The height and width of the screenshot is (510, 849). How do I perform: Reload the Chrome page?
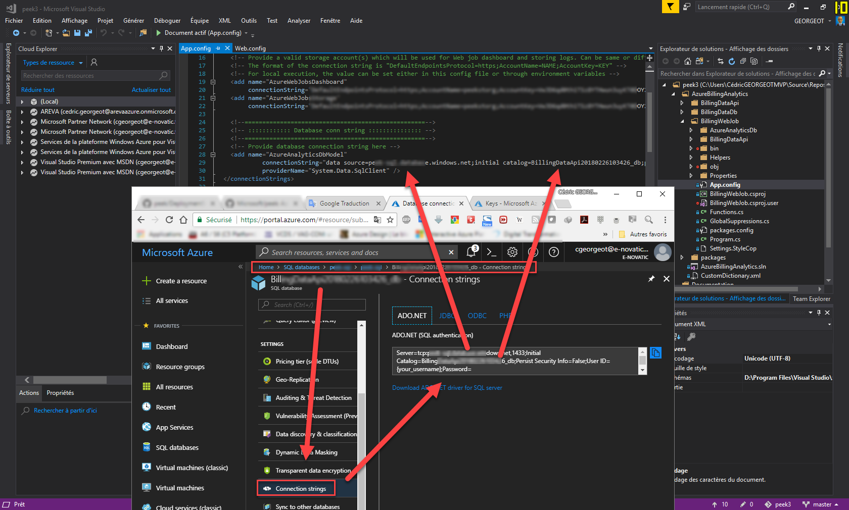coord(169,220)
